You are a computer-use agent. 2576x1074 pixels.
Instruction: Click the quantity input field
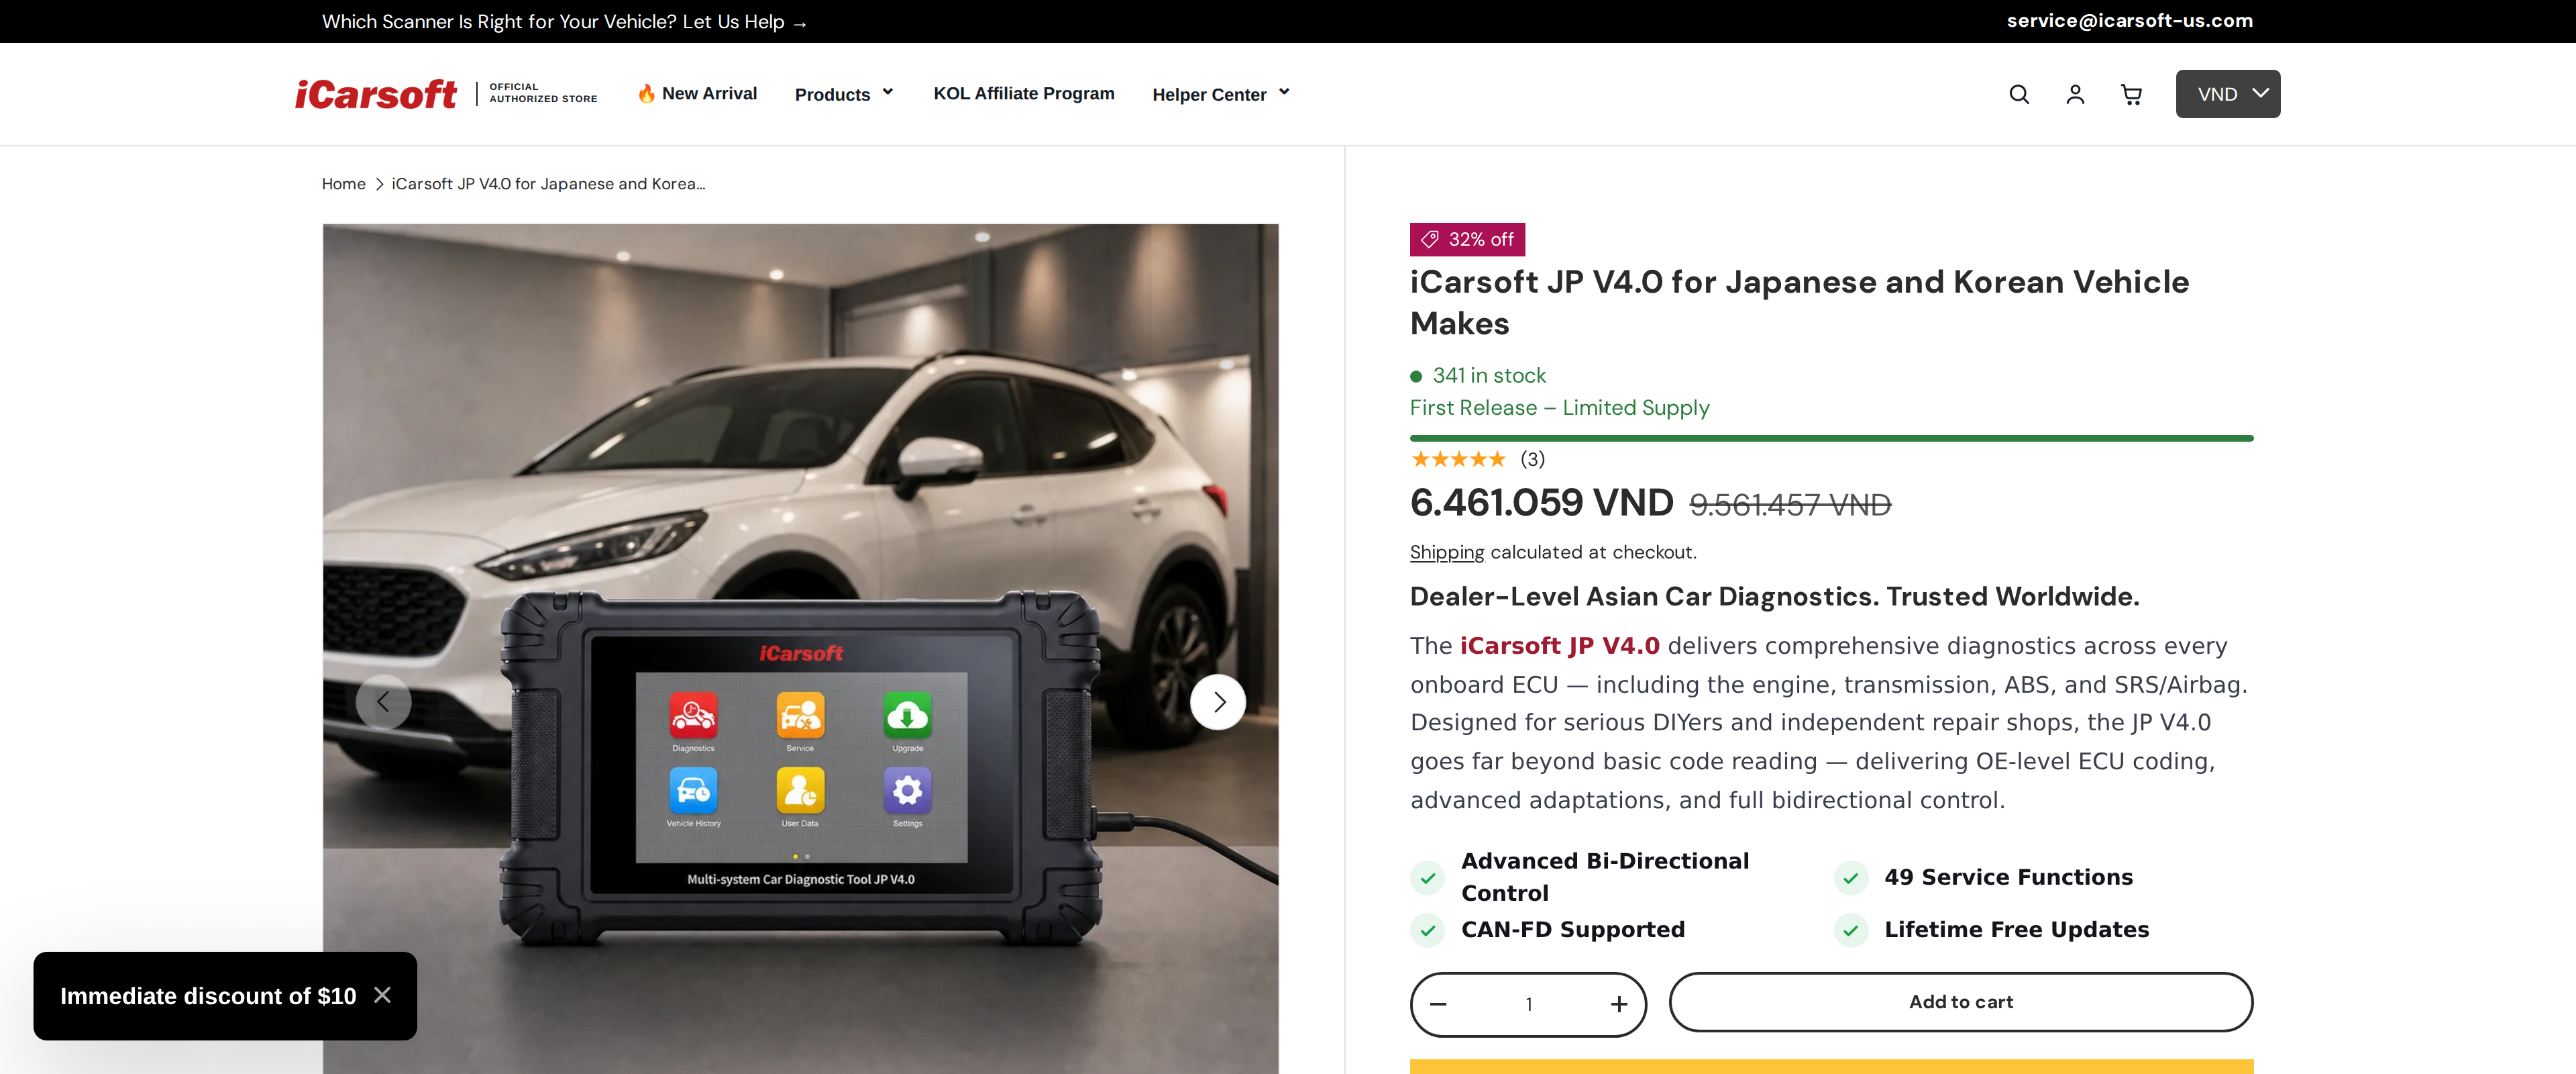(1528, 1004)
